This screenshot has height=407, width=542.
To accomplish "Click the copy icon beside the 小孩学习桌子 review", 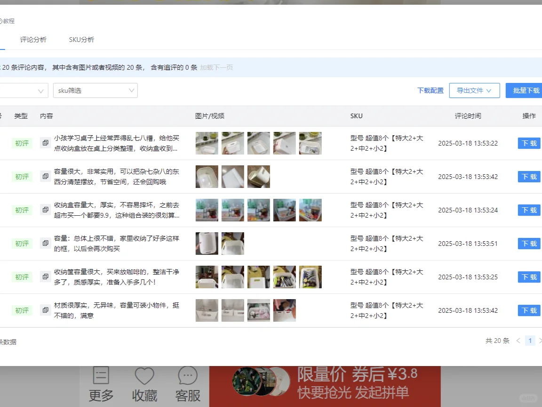I will [45, 143].
